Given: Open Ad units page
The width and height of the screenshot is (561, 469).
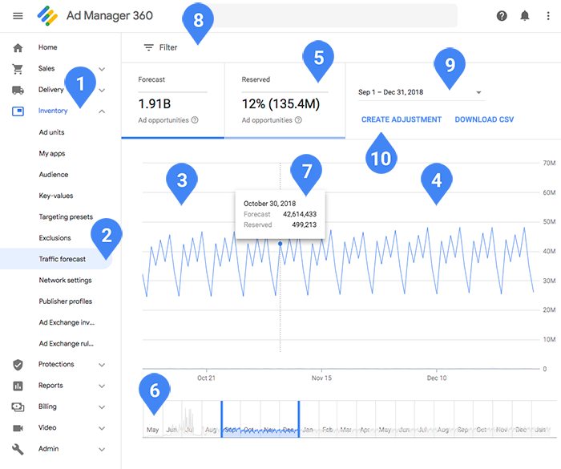Looking at the screenshot, I should click(x=51, y=132).
